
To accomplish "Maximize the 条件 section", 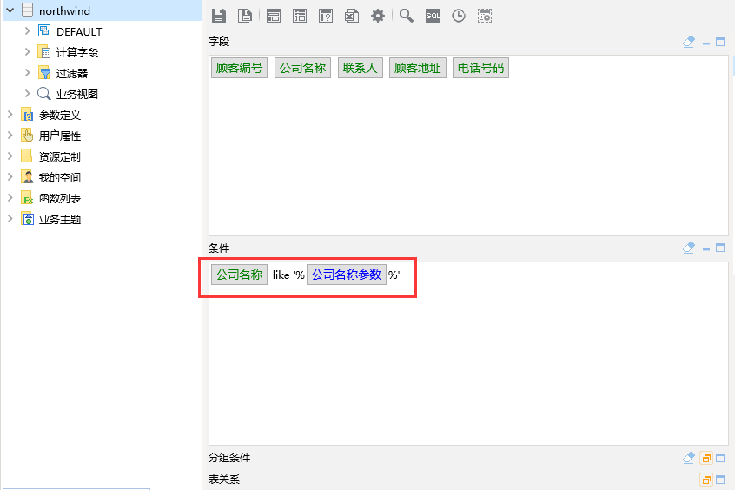I will (720, 248).
